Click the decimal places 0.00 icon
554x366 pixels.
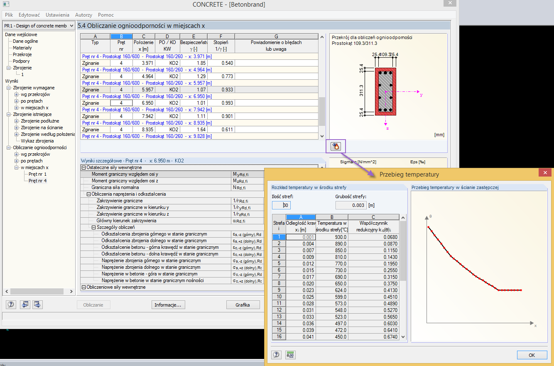pos(290,355)
